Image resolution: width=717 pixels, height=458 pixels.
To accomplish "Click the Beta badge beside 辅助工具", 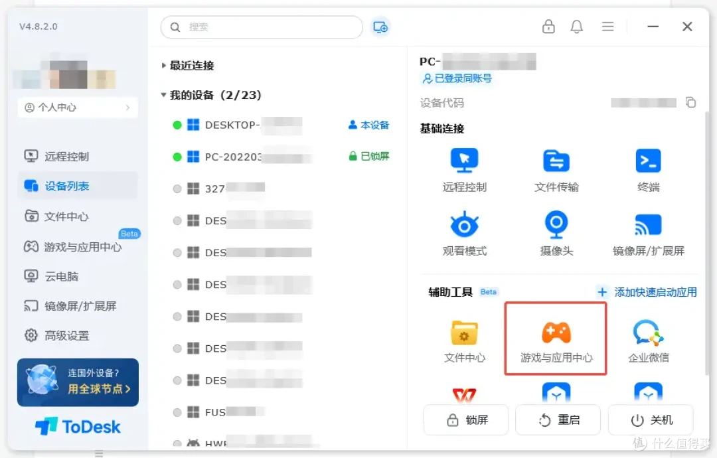I will click(x=488, y=291).
